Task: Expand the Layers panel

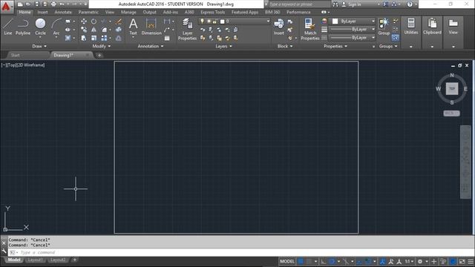Action: coord(223,46)
